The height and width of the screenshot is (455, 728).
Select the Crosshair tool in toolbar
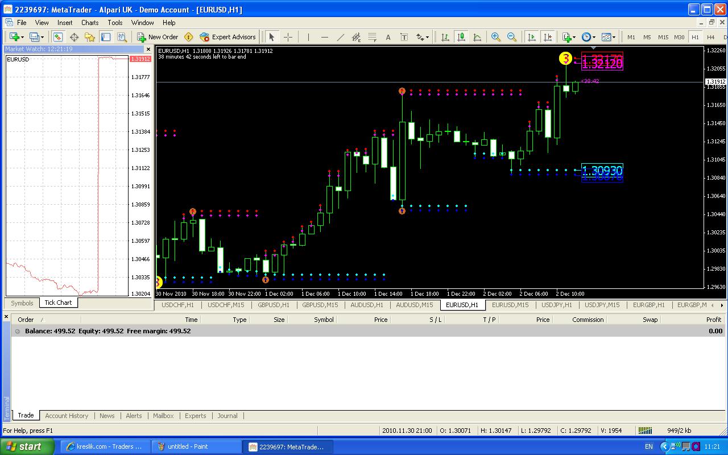[288, 37]
